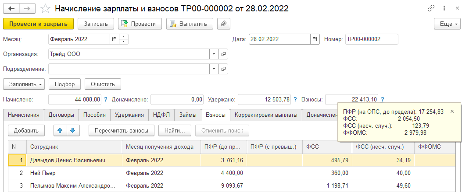Image resolution: width=462 pixels, height=192 pixels.
Task: Click the Номер input field
Action: [371, 39]
